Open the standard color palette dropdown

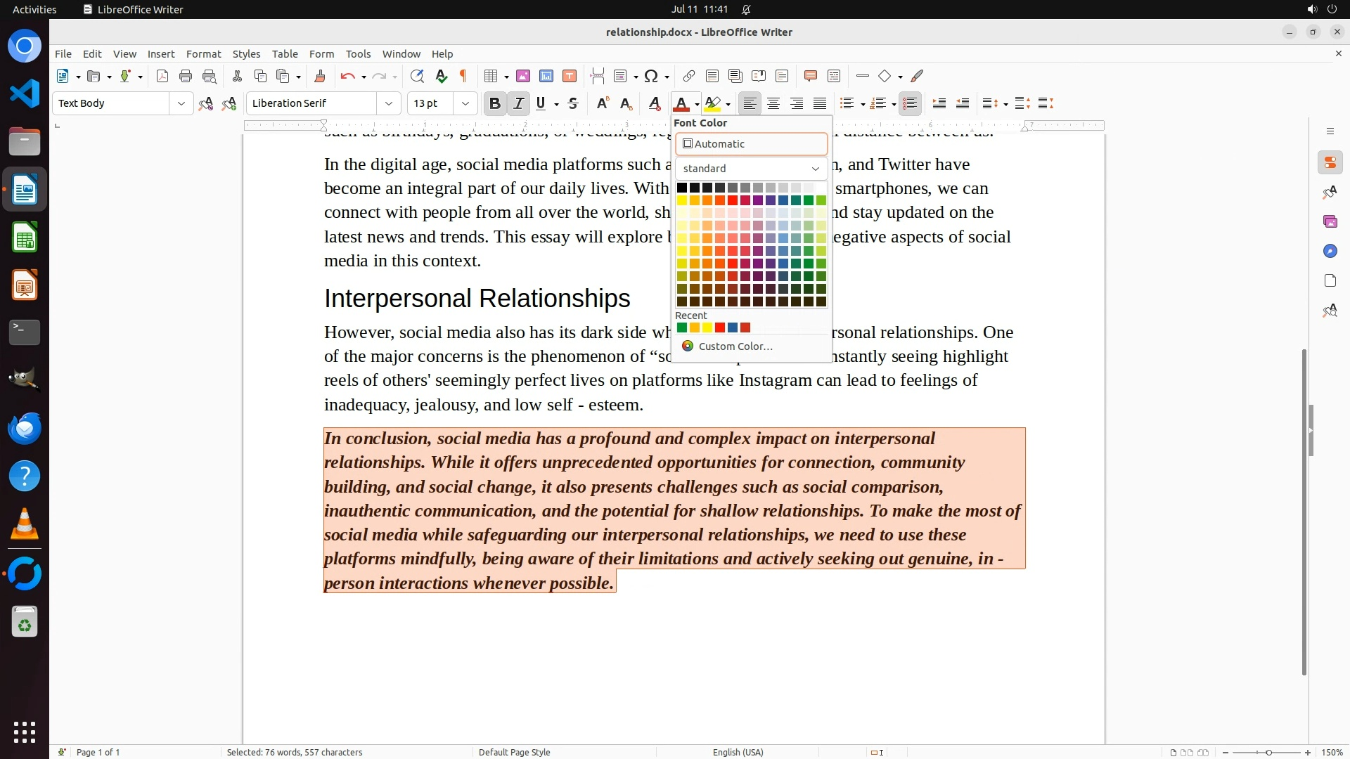[x=751, y=169]
